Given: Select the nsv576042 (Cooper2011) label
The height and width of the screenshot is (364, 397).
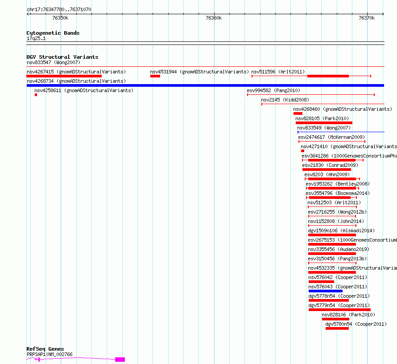Looking at the screenshot, I should [338, 277].
